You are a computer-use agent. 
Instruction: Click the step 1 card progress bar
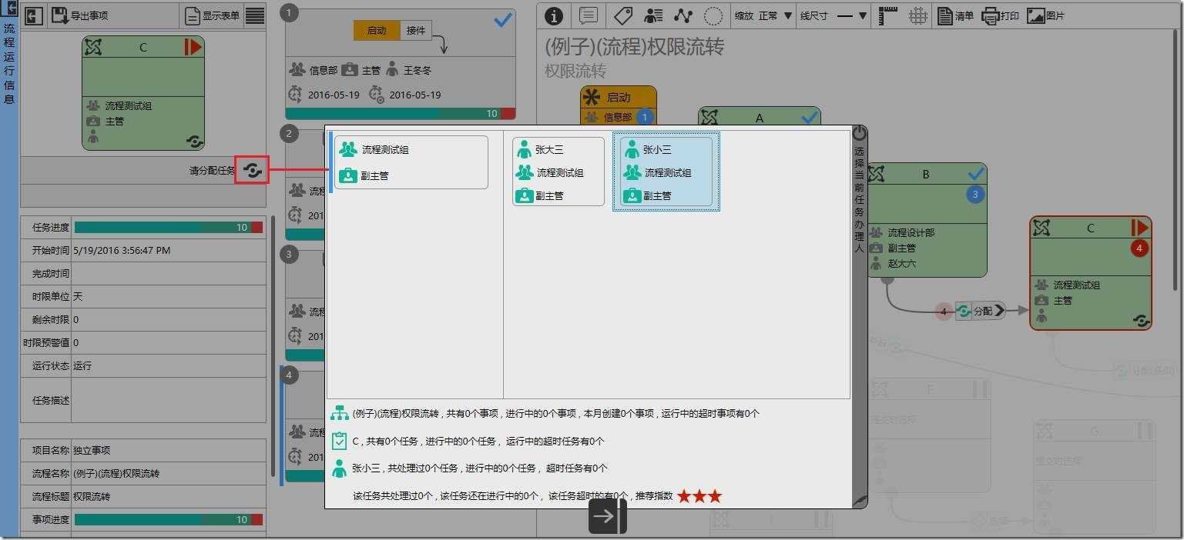coord(400,114)
